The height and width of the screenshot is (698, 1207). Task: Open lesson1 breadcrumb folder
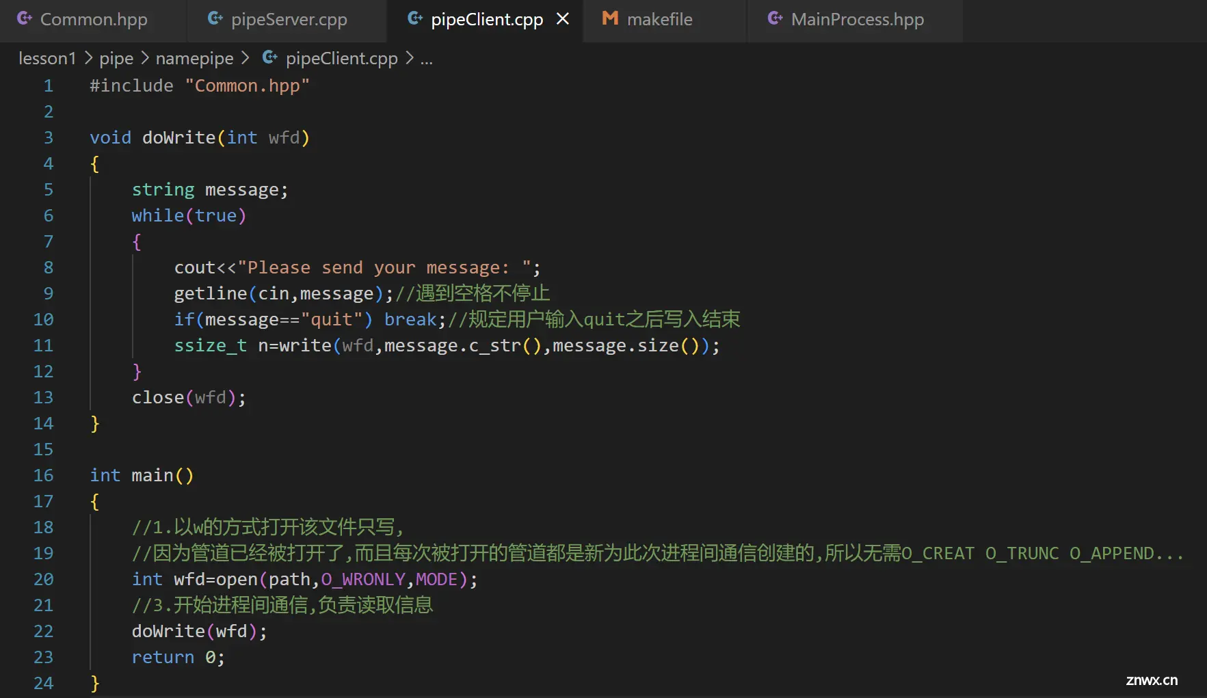pyautogui.click(x=47, y=59)
